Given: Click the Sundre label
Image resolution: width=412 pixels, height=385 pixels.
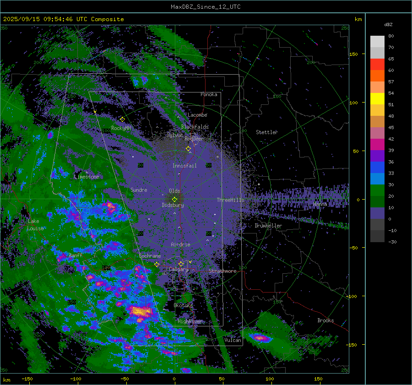Looking at the screenshot, I should (139, 190).
